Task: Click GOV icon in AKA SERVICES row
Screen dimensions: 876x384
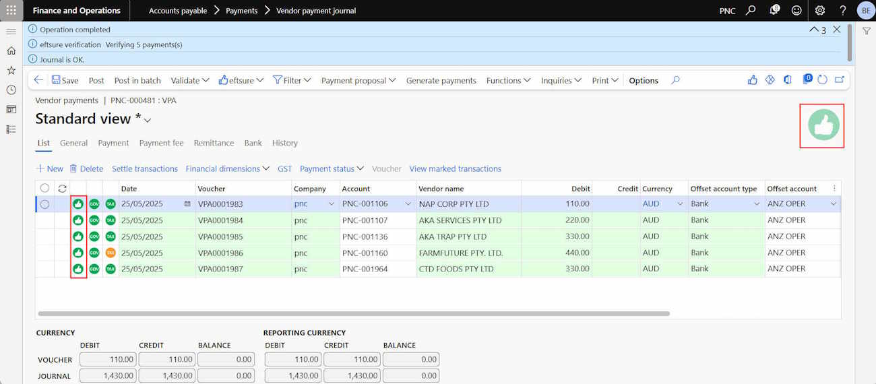Action: [x=94, y=220]
